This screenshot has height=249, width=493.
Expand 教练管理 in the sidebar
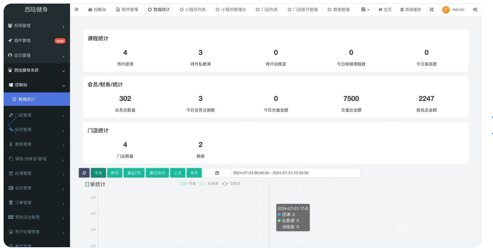[37, 144]
